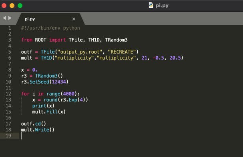The height and width of the screenshot is (157, 243).
Task: Click 'TH1D' call on line 6
Action: 46,58
